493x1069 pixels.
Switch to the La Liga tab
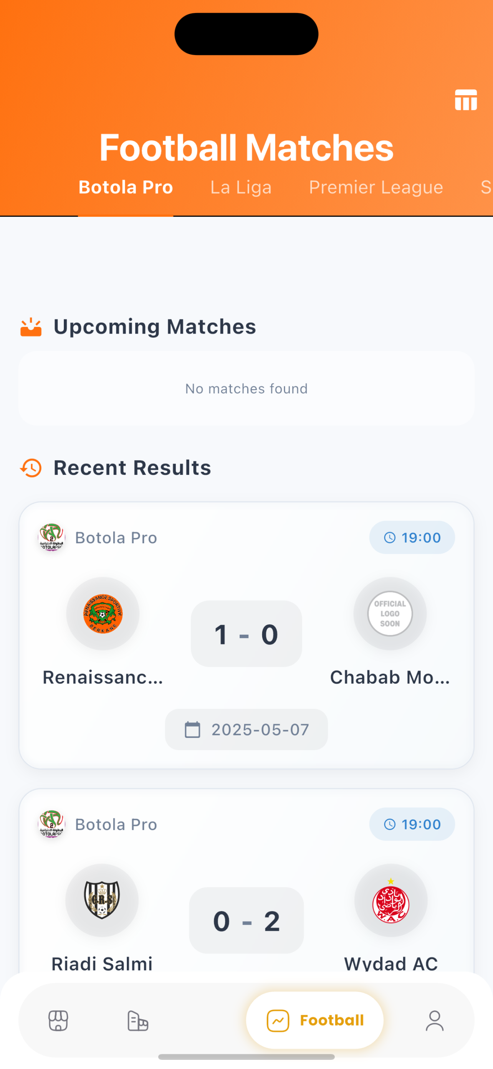241,187
